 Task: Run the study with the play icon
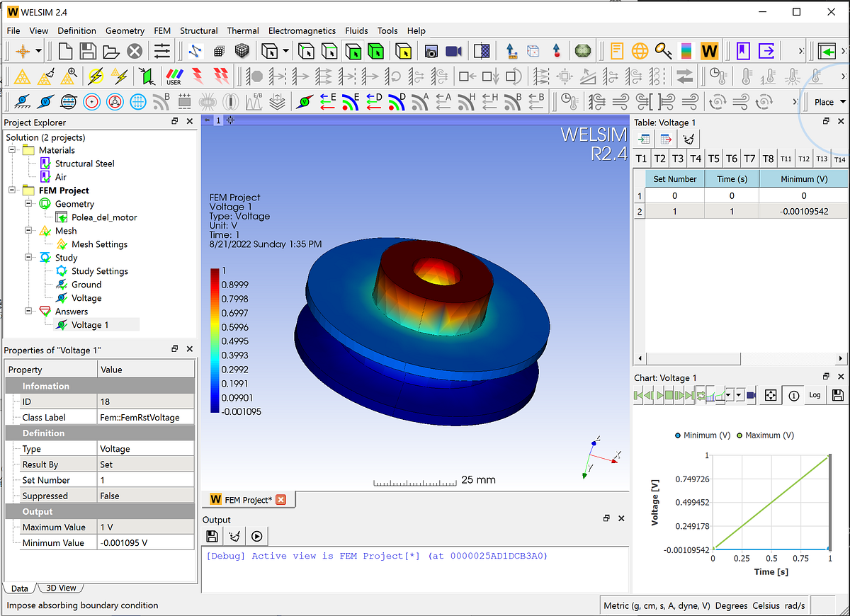pyautogui.click(x=257, y=536)
